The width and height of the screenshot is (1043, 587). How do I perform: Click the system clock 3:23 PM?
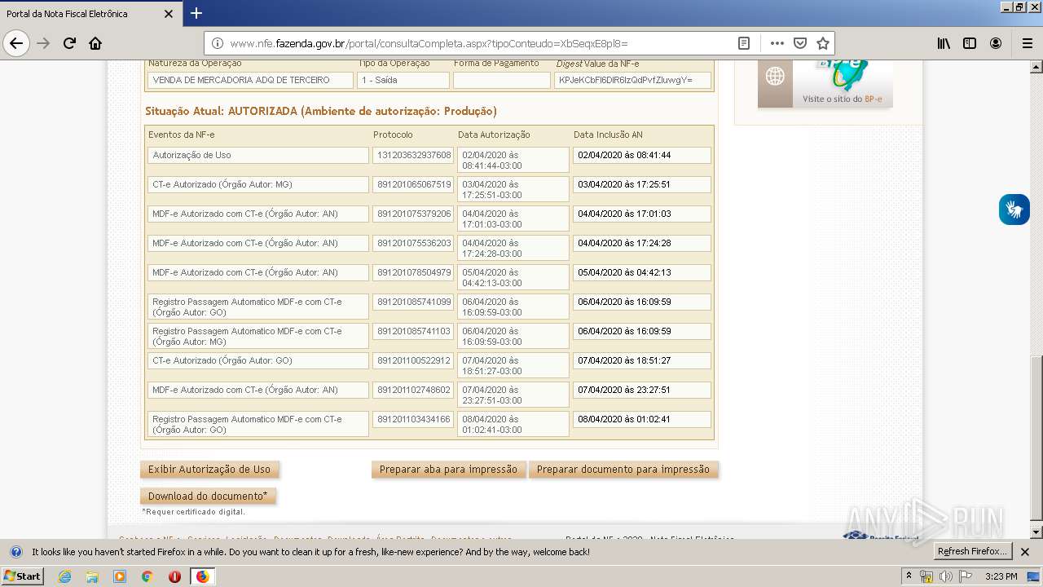tap(1001, 576)
